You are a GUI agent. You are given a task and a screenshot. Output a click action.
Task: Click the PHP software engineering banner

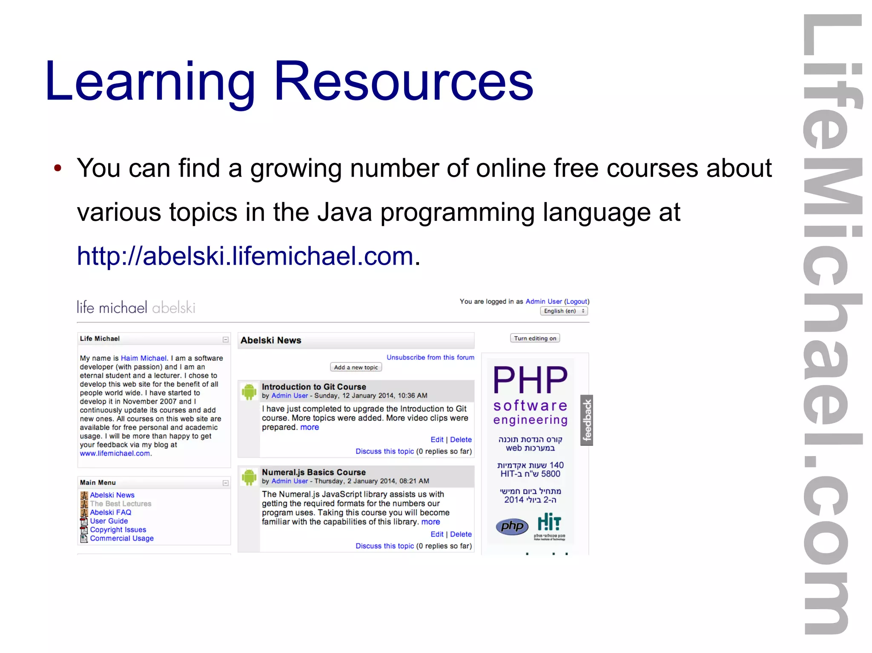coord(530,451)
